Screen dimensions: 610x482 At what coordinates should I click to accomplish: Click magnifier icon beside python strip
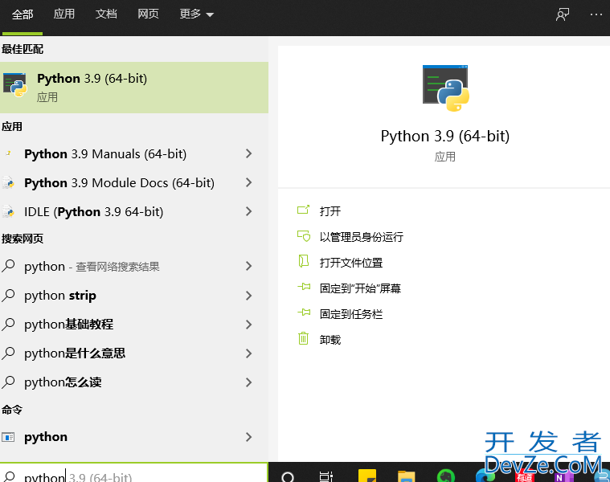click(x=8, y=296)
